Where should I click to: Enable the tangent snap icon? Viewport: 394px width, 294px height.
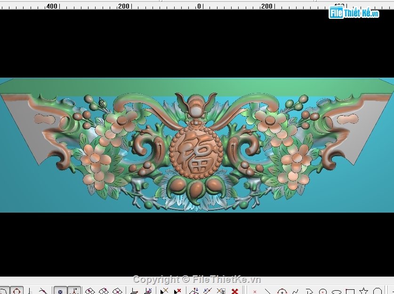click(42, 292)
